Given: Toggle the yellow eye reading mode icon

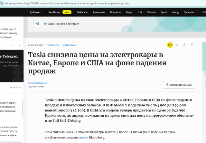Looking at the screenshot, I should [170, 45].
